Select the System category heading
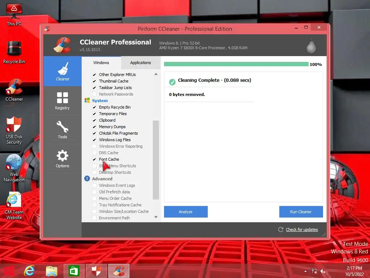The image size is (370, 278). tap(100, 101)
